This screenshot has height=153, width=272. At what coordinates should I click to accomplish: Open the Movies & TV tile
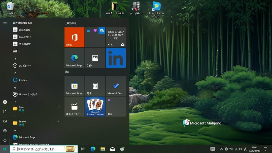[x=74, y=107]
